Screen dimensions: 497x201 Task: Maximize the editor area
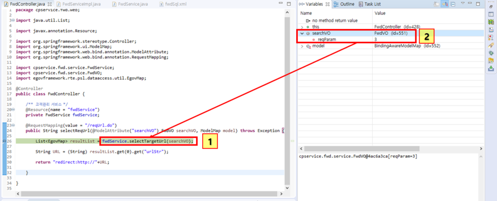click(288, 4)
